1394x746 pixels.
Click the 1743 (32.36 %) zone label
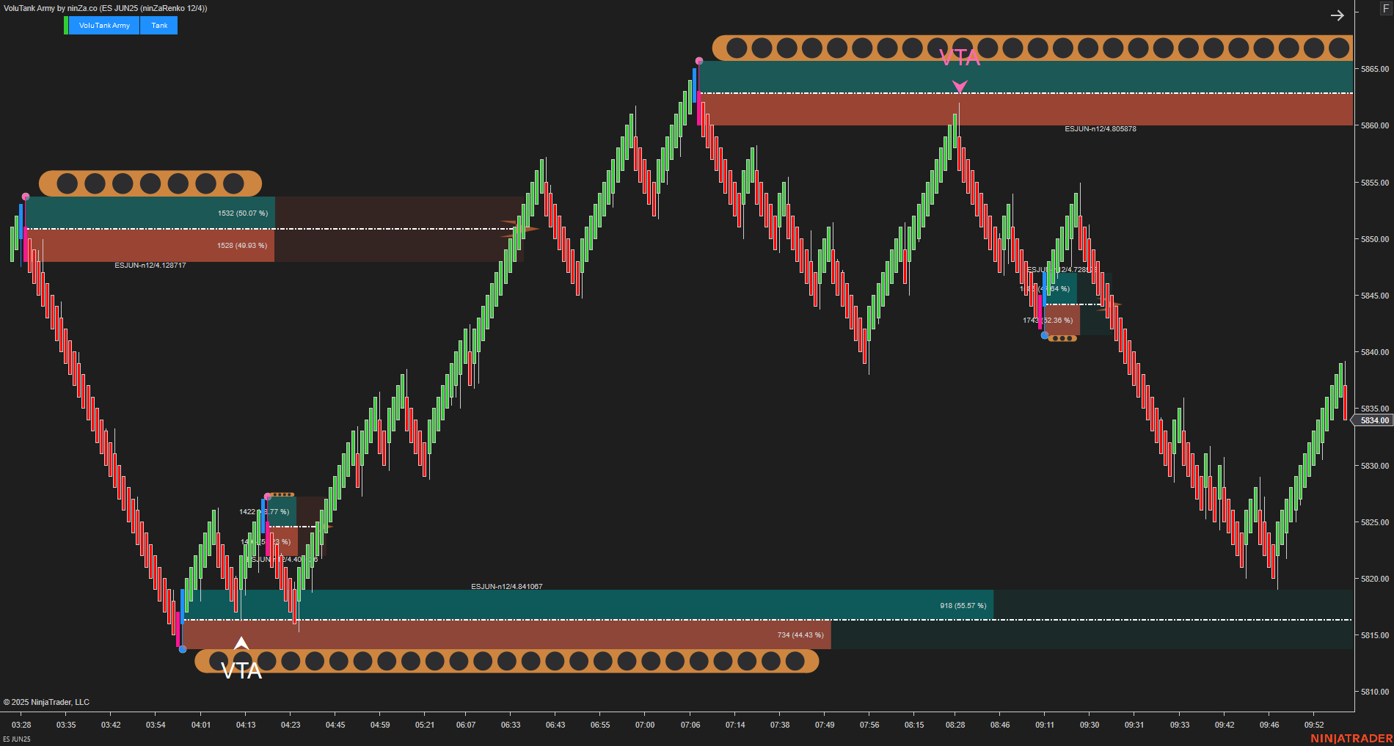click(1046, 321)
